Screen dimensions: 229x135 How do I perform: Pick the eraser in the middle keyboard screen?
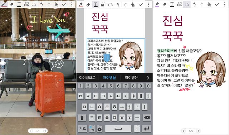coord(88,5)
